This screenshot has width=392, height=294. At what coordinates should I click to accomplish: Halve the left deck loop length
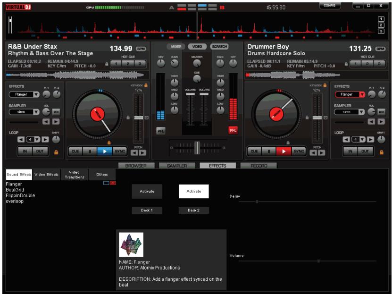[21, 140]
